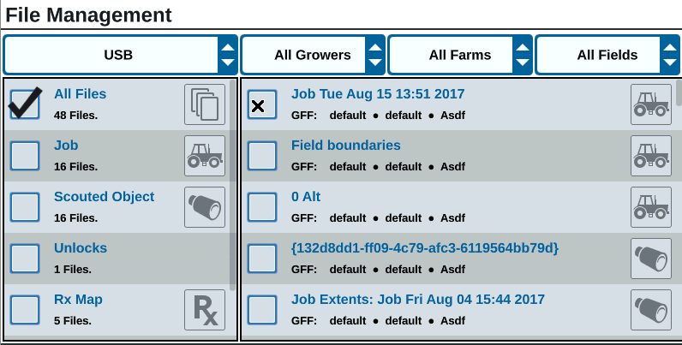Click the All Files stacked pages icon

coord(205,104)
